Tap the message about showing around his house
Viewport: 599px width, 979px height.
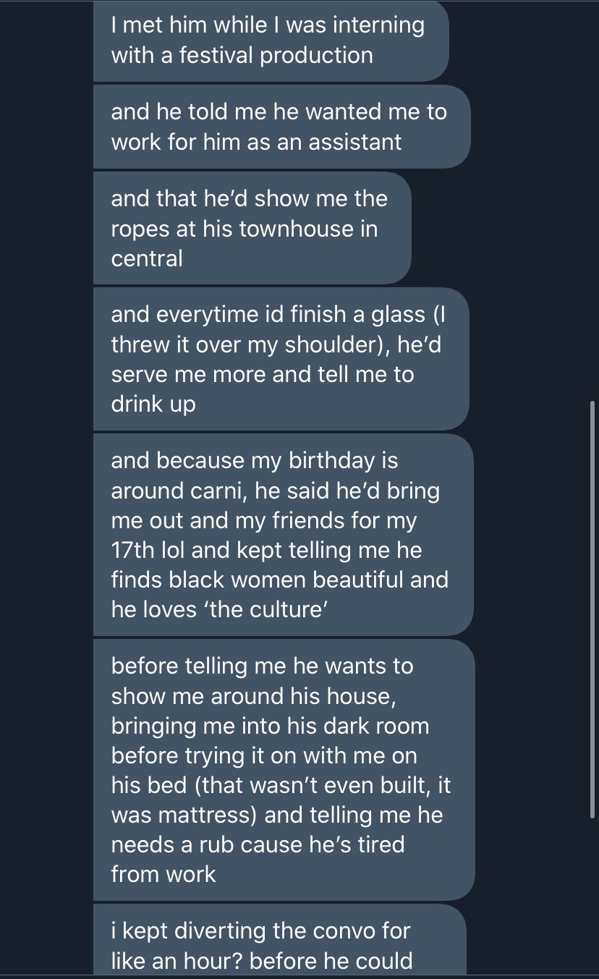pos(284,770)
